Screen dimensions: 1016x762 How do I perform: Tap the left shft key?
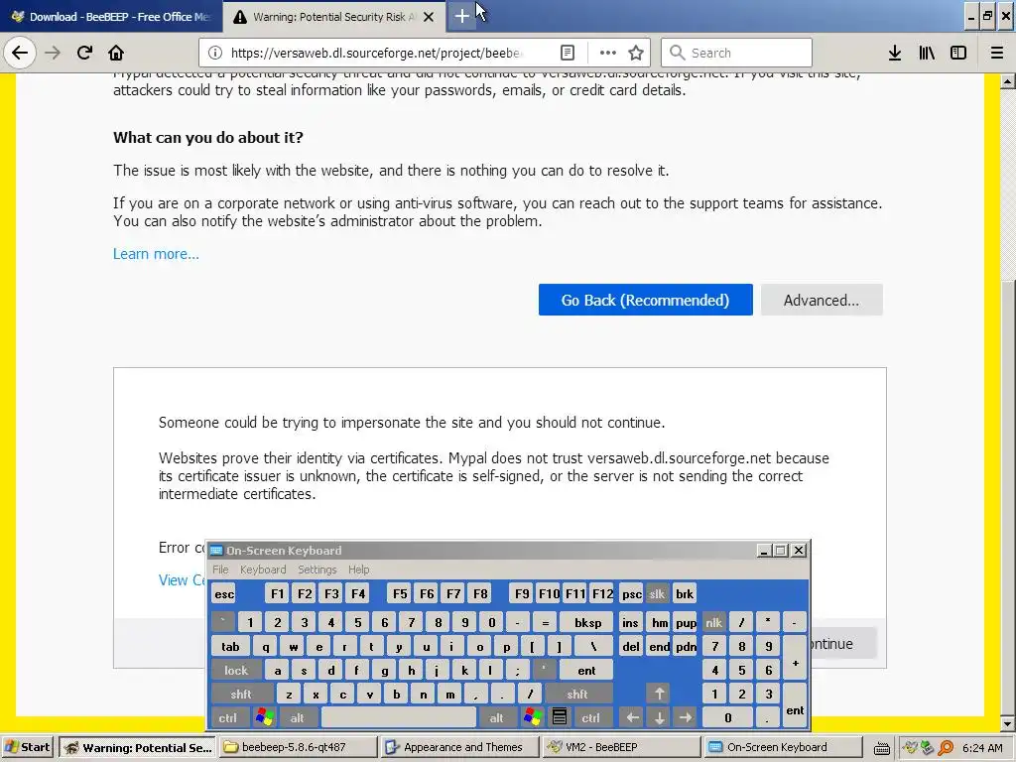pos(241,694)
